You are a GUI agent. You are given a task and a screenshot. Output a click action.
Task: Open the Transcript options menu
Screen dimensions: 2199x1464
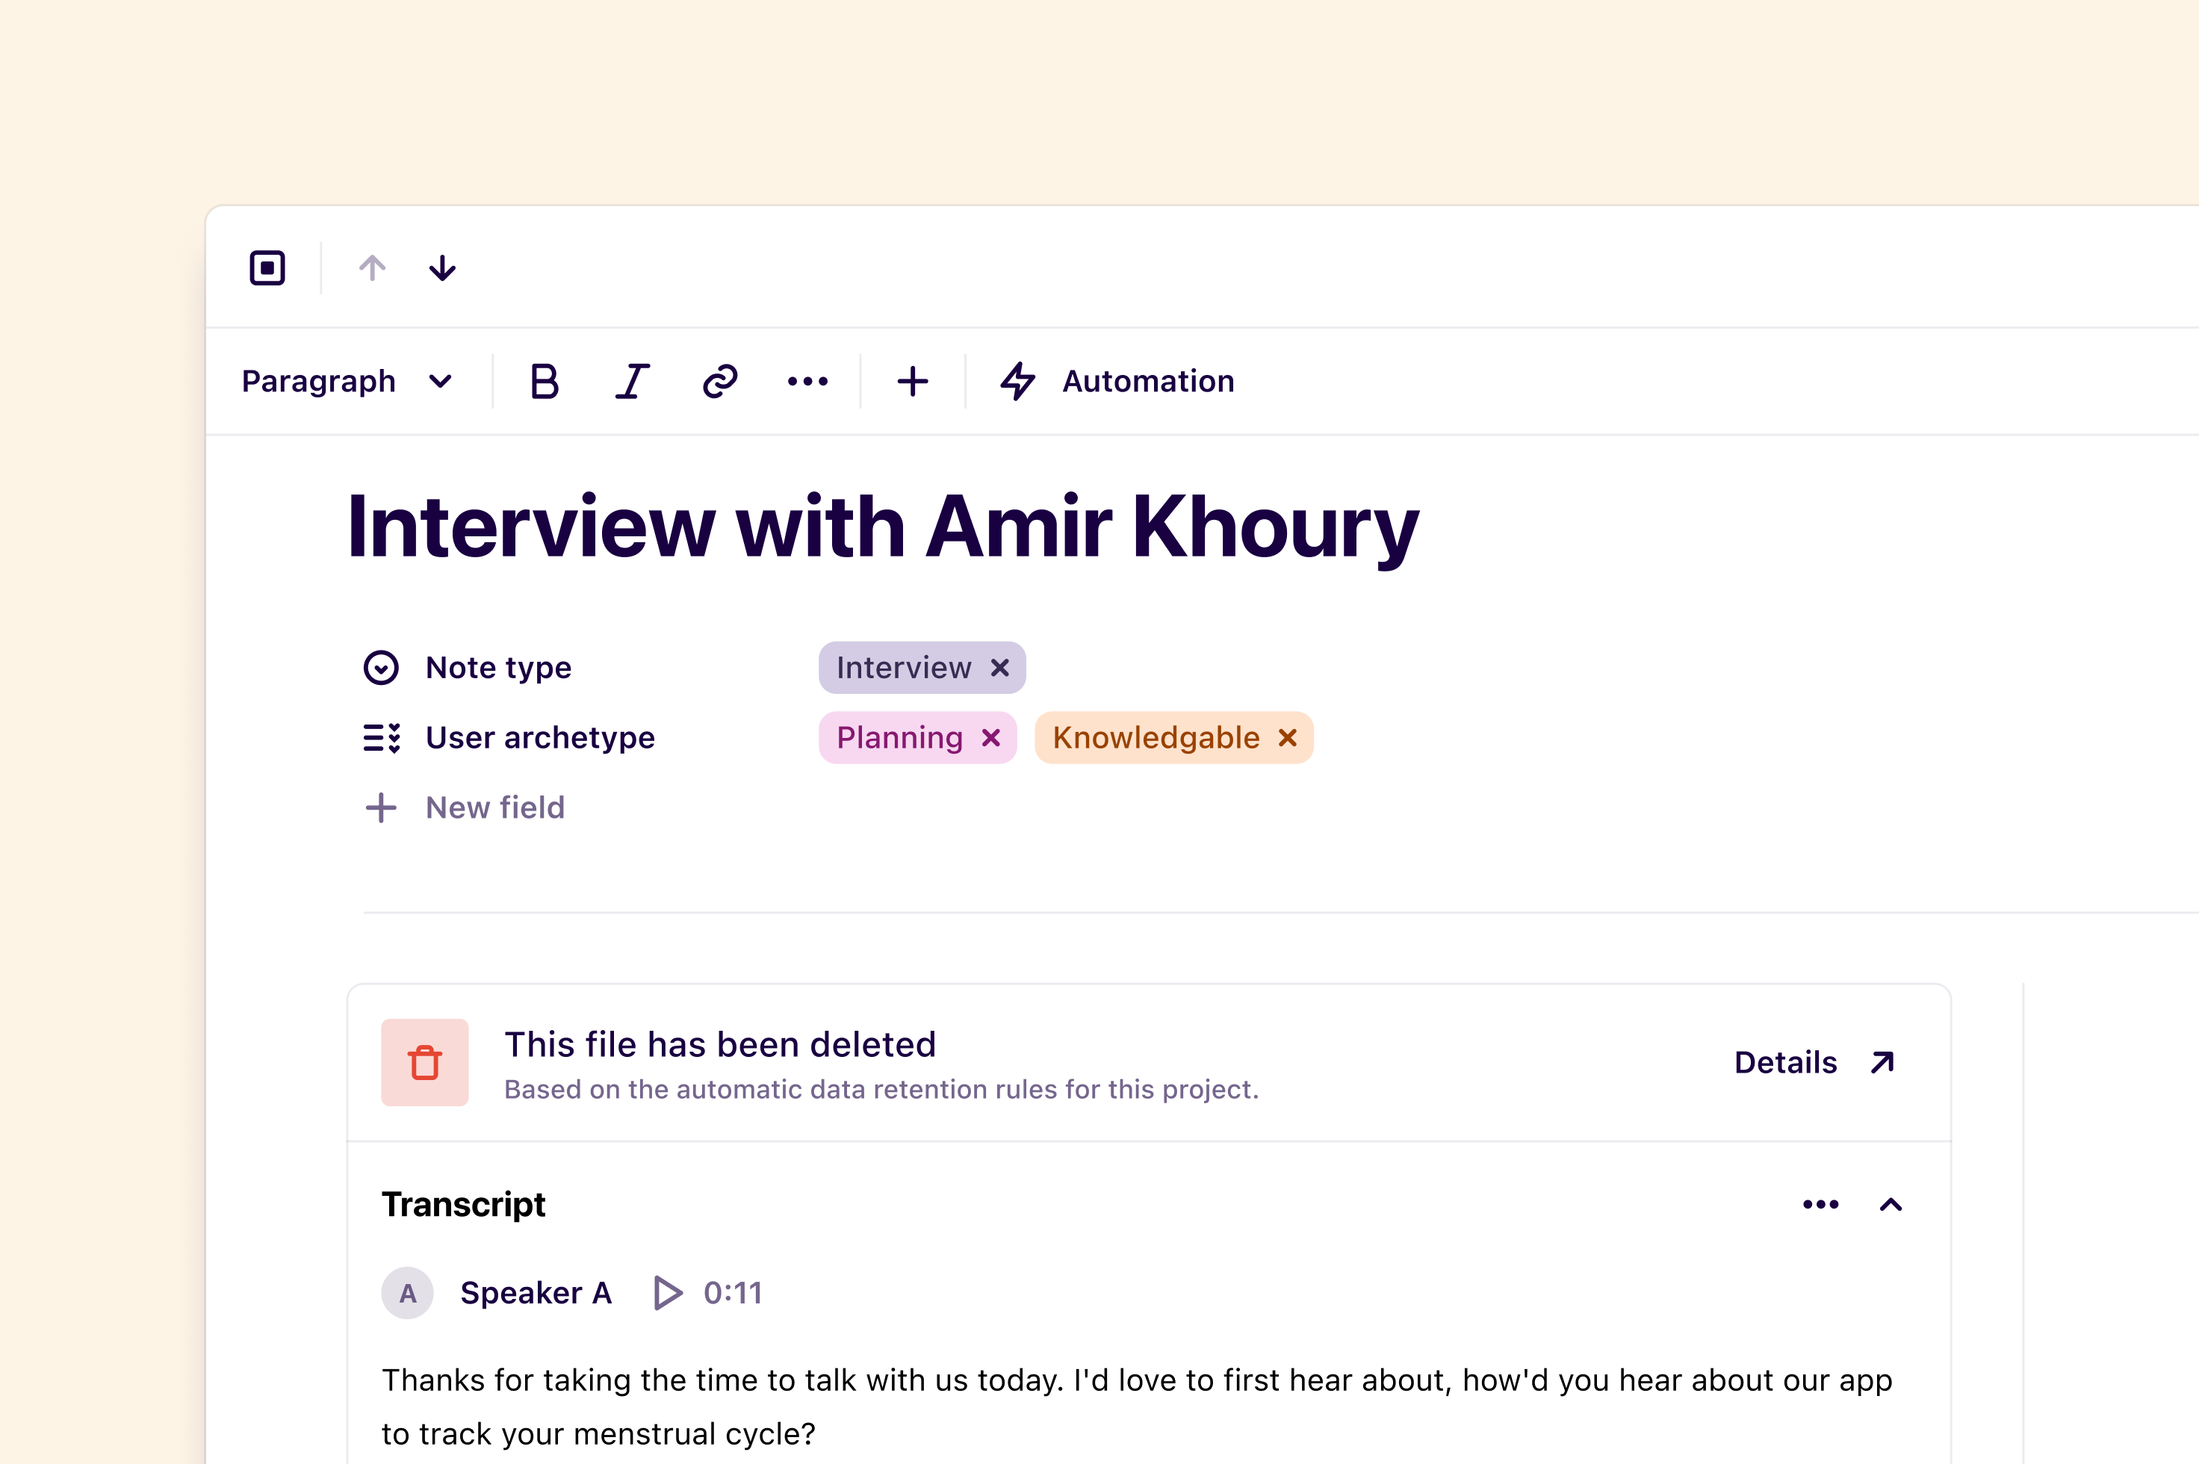[1820, 1204]
